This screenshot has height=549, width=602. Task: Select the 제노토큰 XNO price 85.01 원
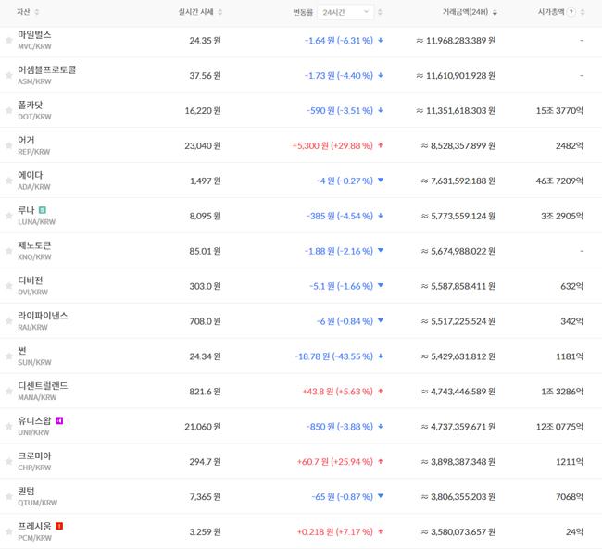click(x=205, y=249)
